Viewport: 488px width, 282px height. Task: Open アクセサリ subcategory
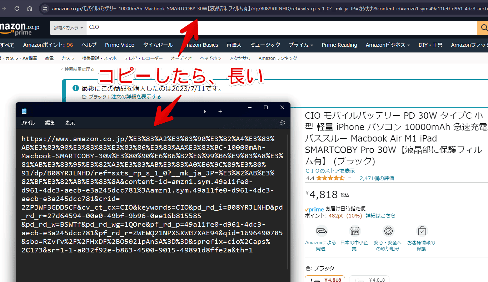point(240,58)
